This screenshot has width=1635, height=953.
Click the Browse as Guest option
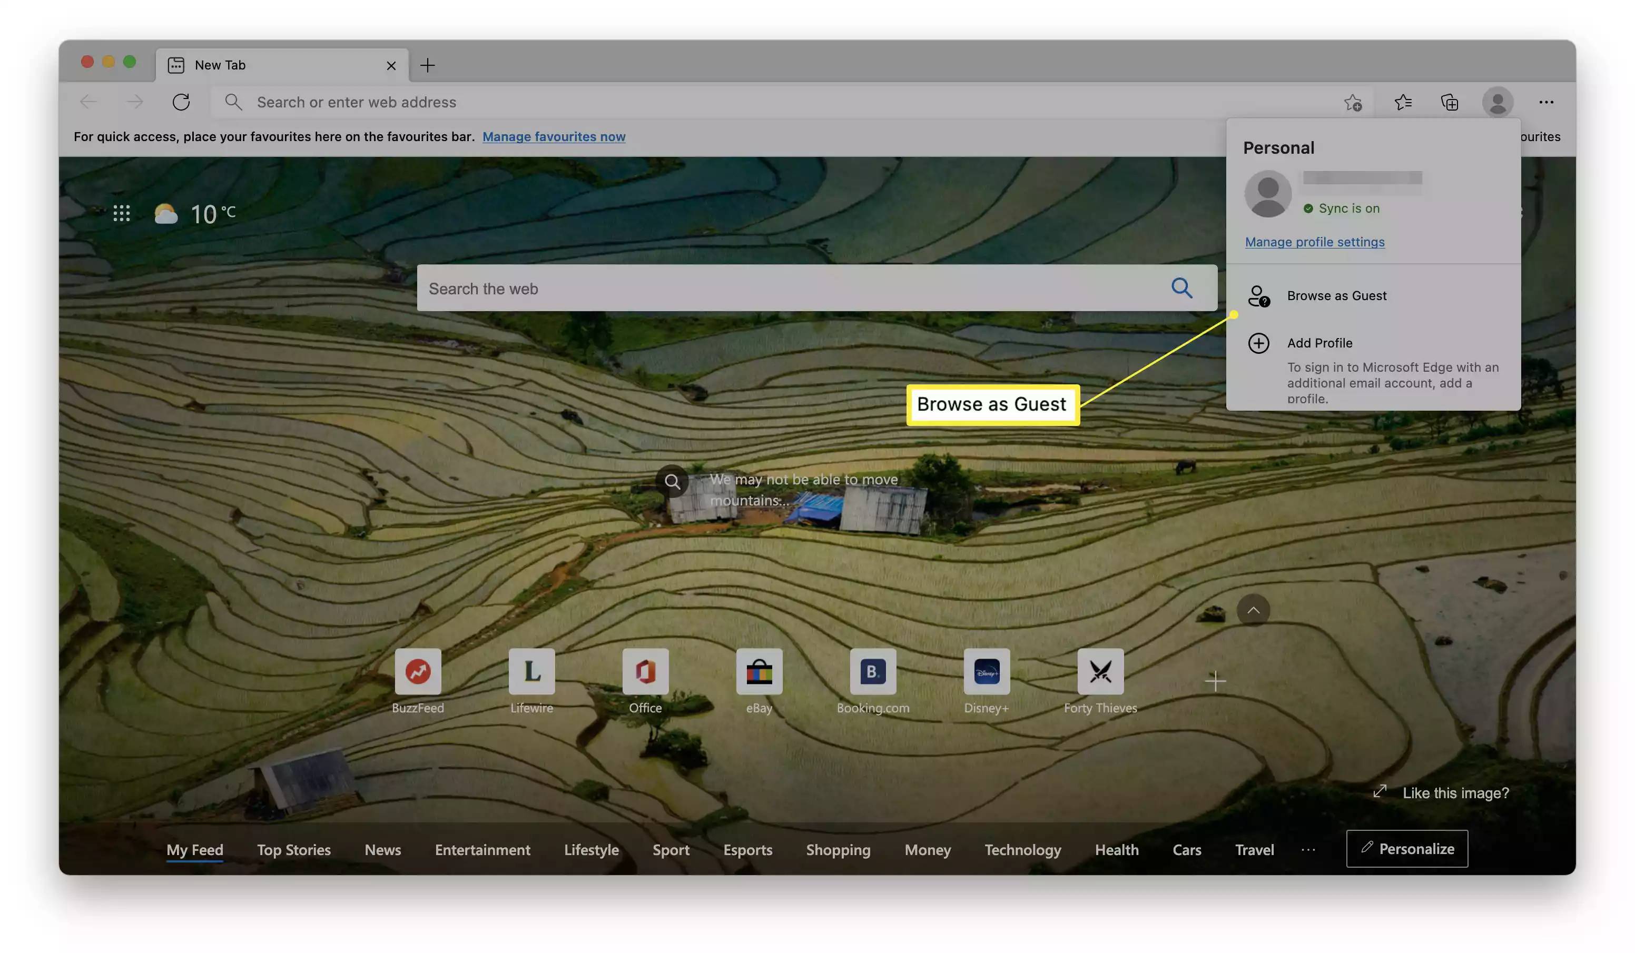1336,295
